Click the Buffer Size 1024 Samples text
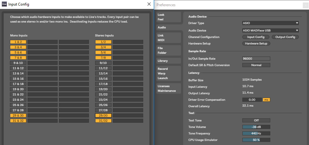309x145 pixels. pos(252,80)
